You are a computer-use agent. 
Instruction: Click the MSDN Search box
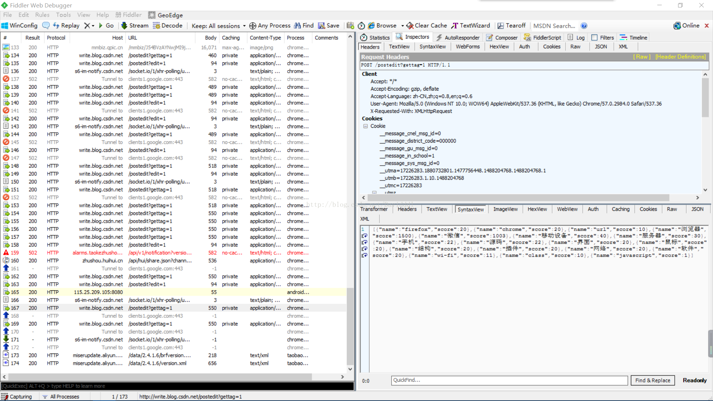554,26
